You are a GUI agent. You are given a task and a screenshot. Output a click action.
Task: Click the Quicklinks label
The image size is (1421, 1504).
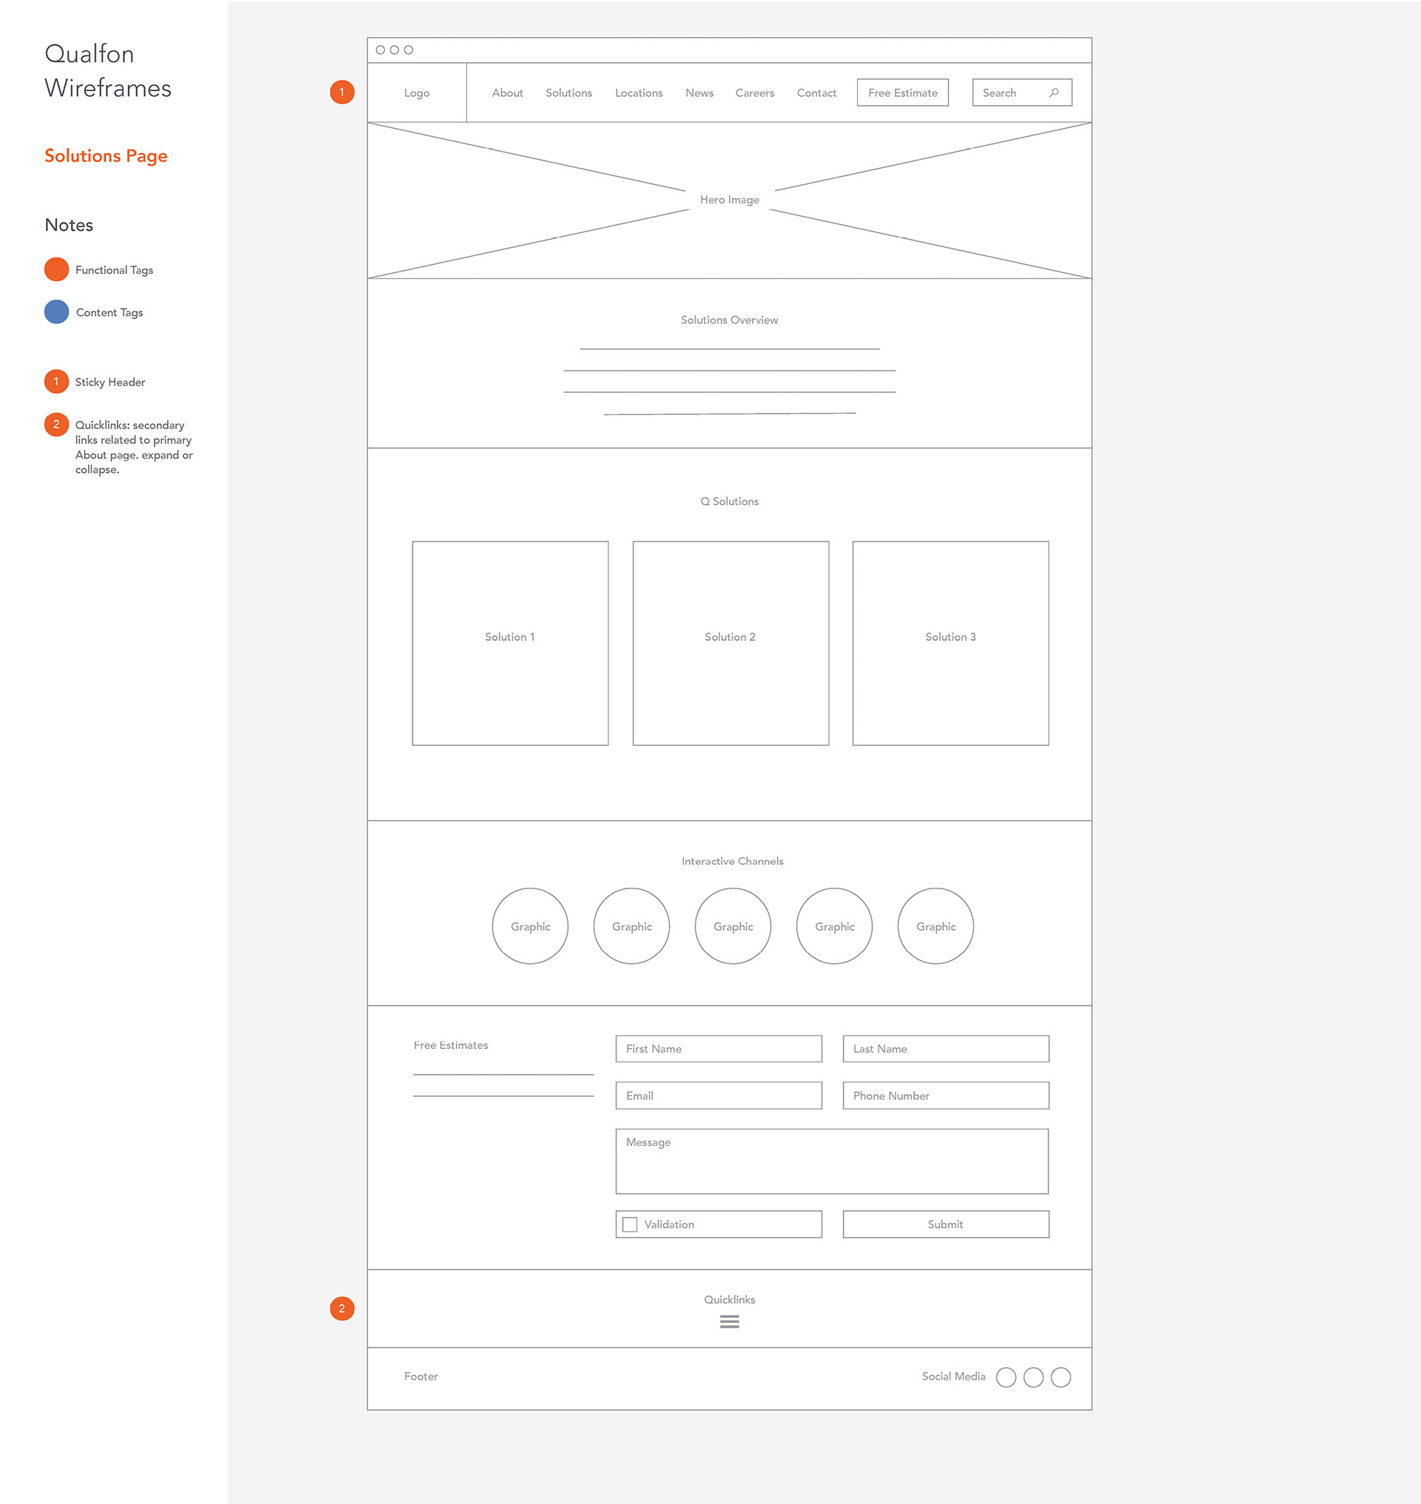pyautogui.click(x=730, y=1299)
